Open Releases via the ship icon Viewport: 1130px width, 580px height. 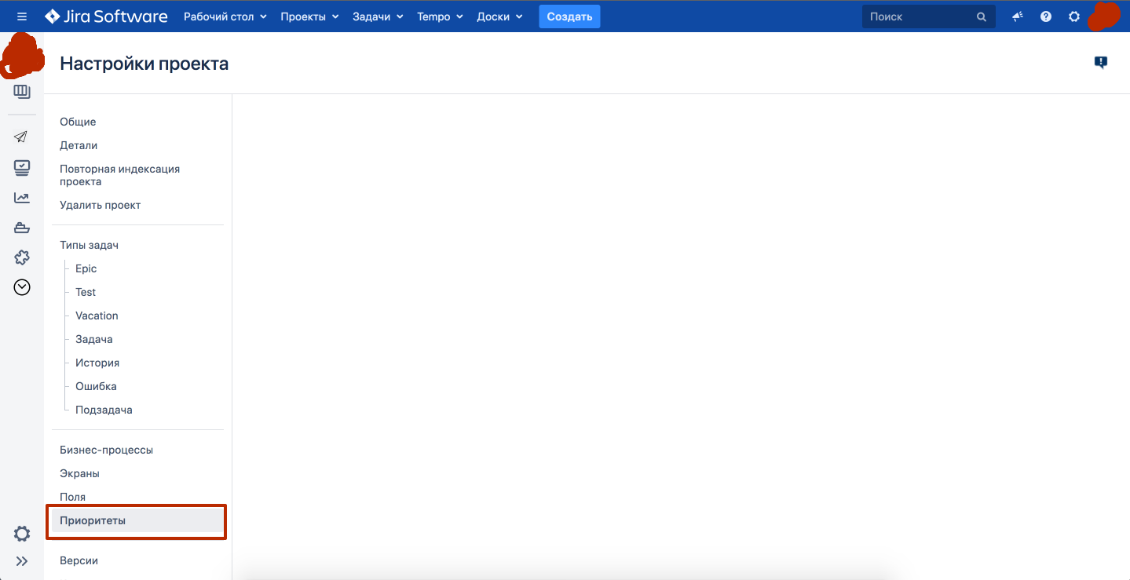pyautogui.click(x=22, y=228)
